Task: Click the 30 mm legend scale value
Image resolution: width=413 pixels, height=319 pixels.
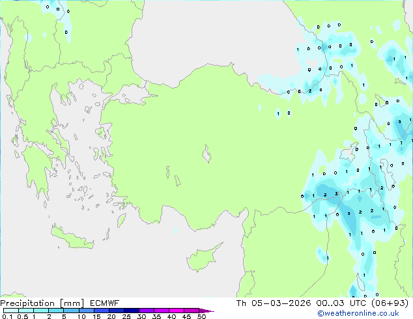Action: [141, 317]
